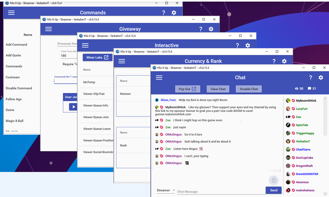The image size is (329, 197).
Task: Select Add Quote in Commands list
Action: 13,55
